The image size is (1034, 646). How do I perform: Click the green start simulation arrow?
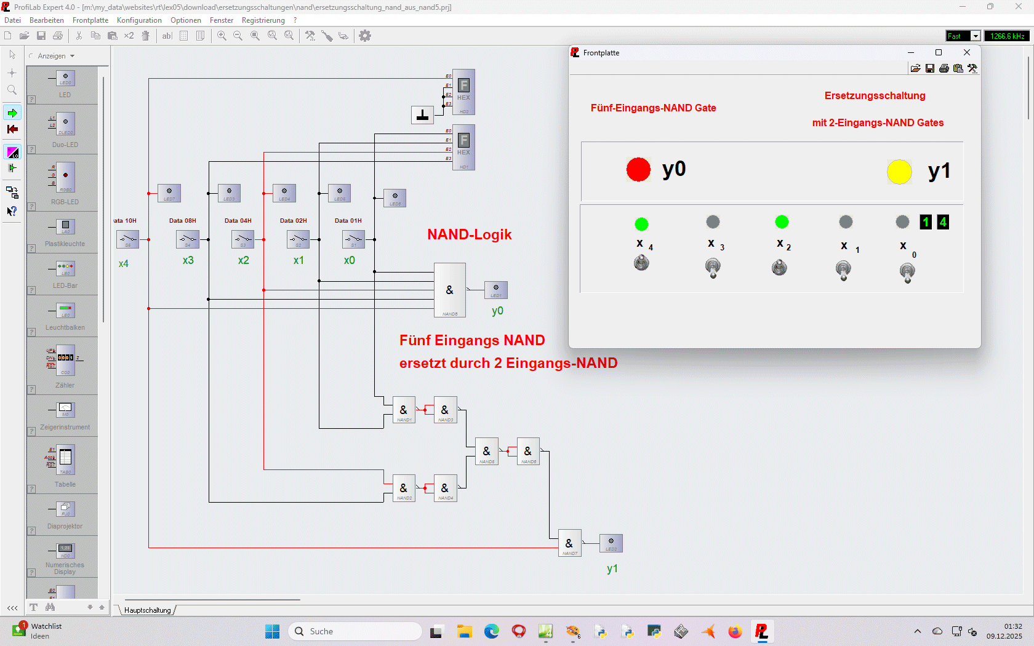pyautogui.click(x=12, y=113)
